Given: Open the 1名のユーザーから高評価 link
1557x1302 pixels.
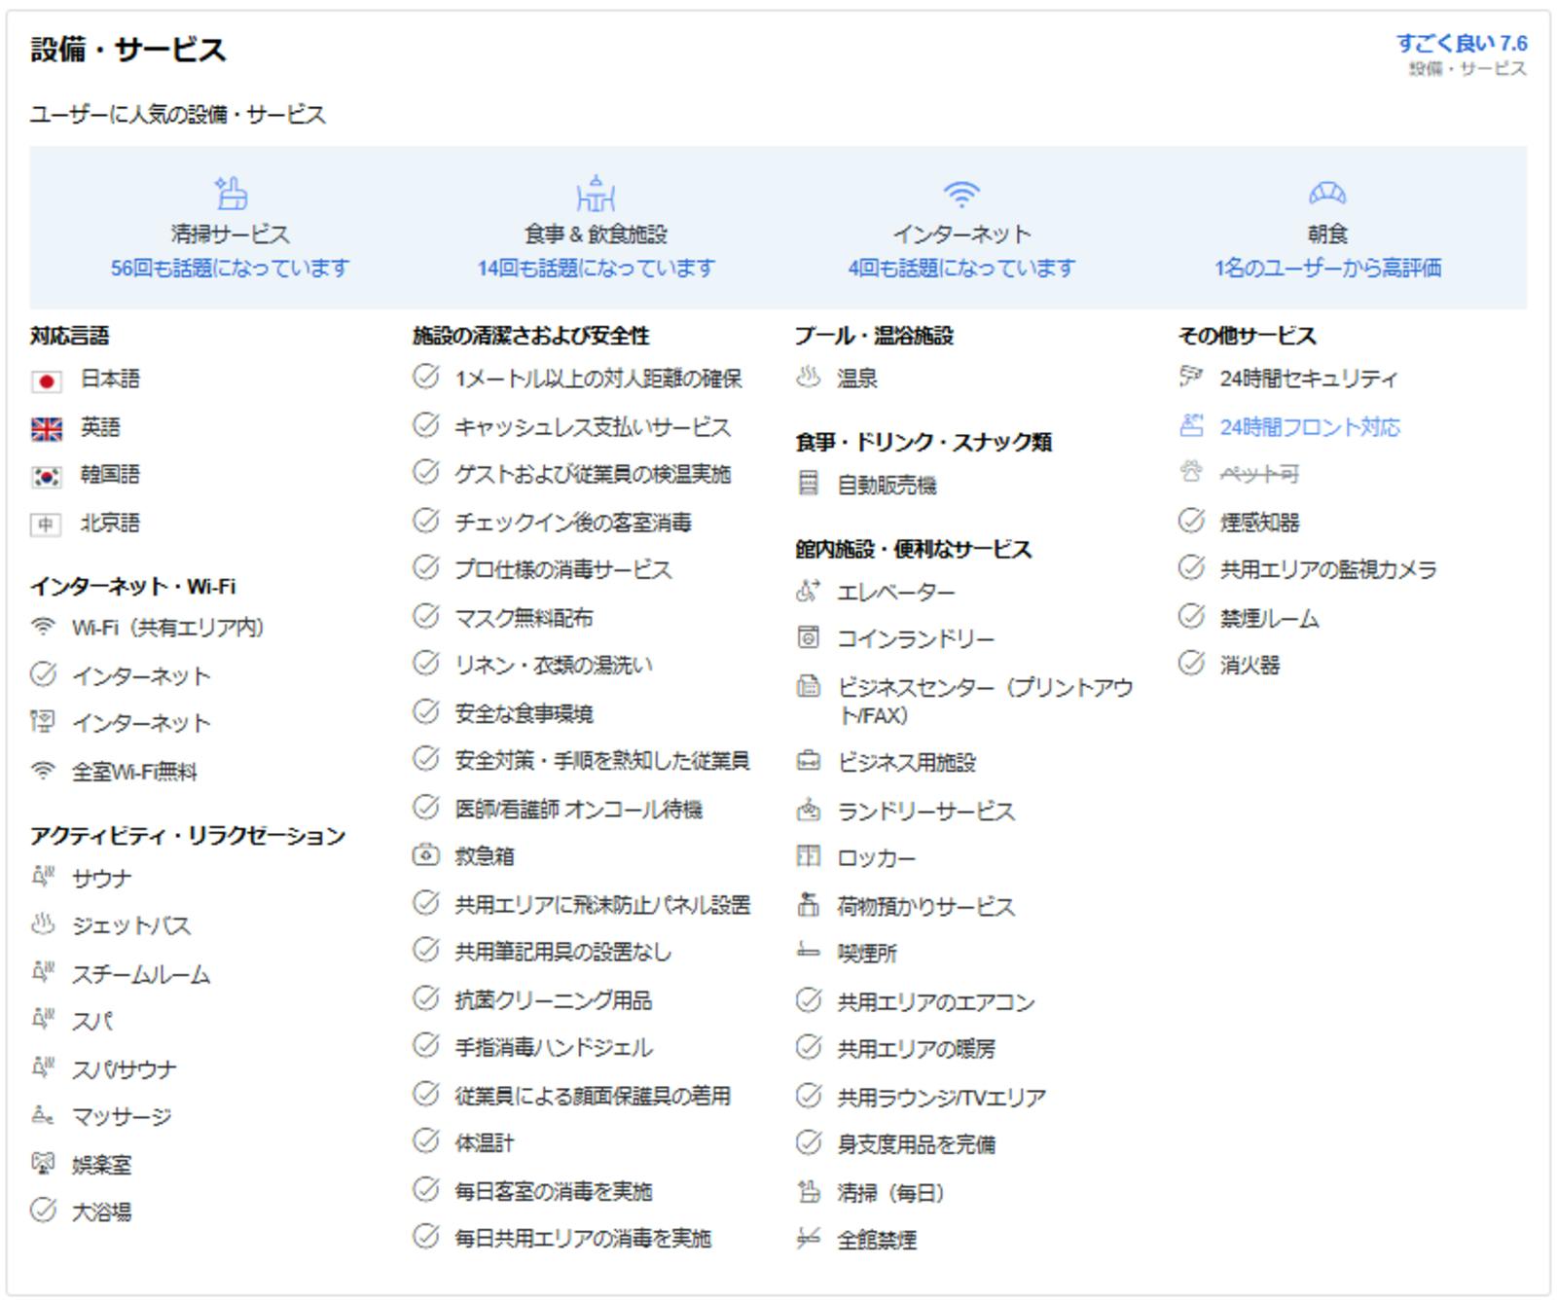Looking at the screenshot, I should (1327, 268).
